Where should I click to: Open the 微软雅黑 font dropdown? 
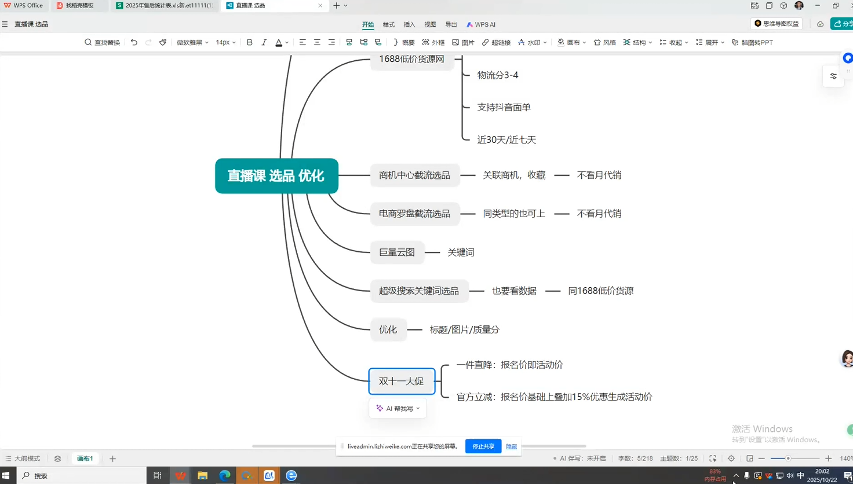point(192,42)
